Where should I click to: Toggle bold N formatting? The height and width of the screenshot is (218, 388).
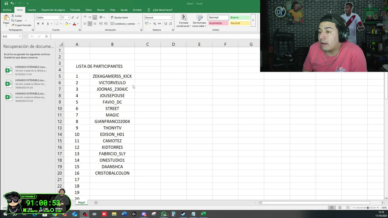tap(38, 24)
